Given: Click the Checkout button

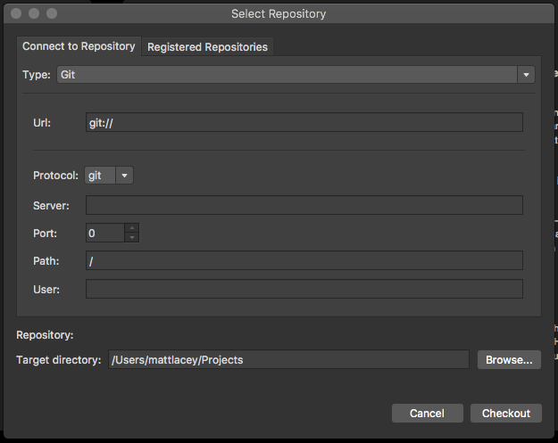Looking at the screenshot, I should click(x=506, y=414).
